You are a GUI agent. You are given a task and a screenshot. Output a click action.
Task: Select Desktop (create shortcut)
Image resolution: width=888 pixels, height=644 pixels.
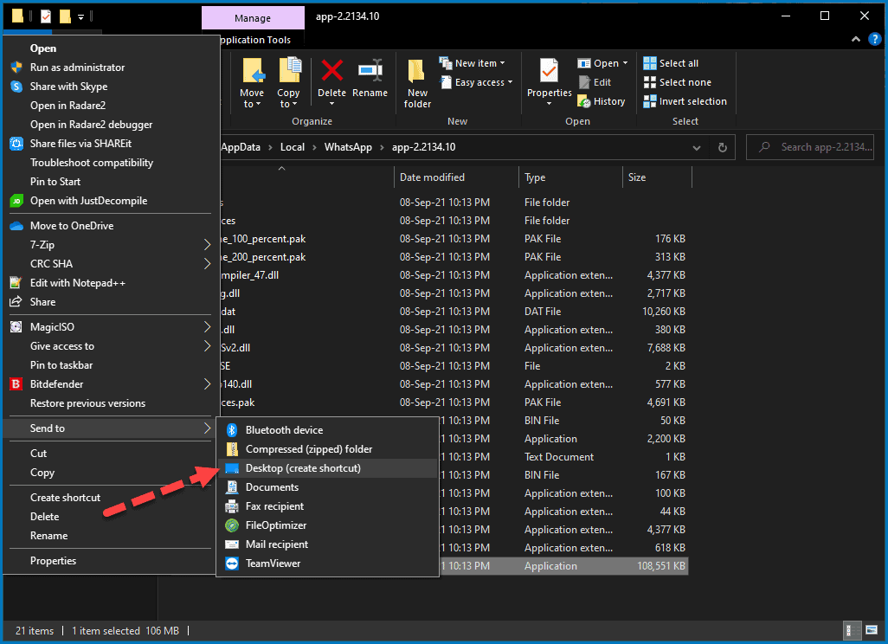(x=327, y=468)
